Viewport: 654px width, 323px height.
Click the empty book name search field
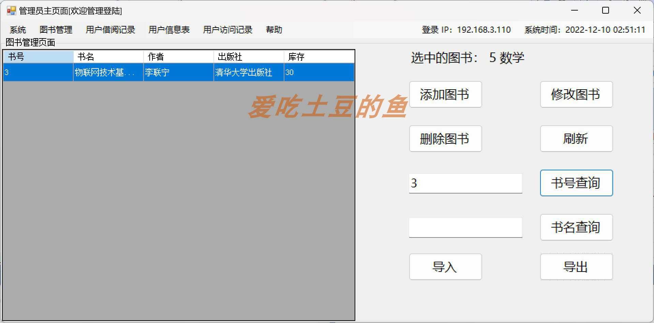[x=465, y=227]
